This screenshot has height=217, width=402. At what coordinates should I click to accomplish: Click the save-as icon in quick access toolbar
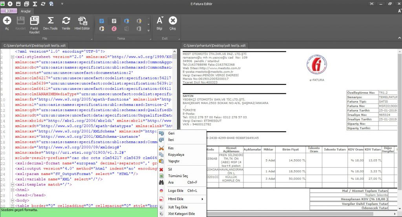pyautogui.click(x=26, y=4)
